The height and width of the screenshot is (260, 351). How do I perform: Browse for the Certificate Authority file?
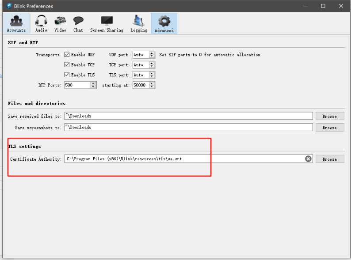tap(330, 159)
